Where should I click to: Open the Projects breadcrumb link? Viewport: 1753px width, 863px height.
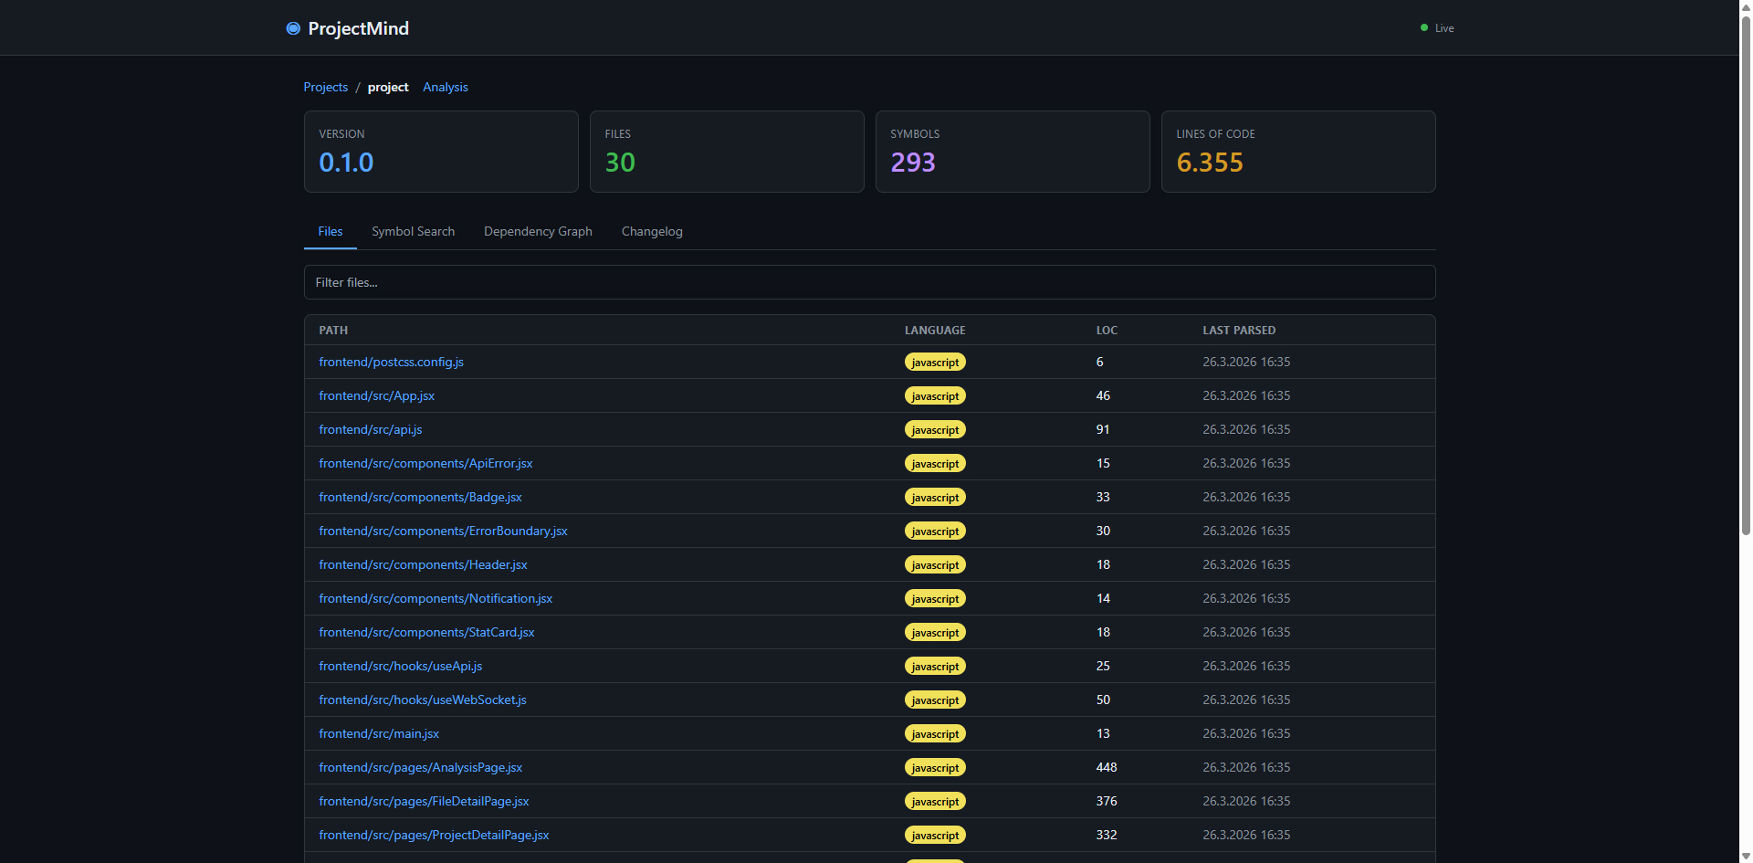(325, 87)
